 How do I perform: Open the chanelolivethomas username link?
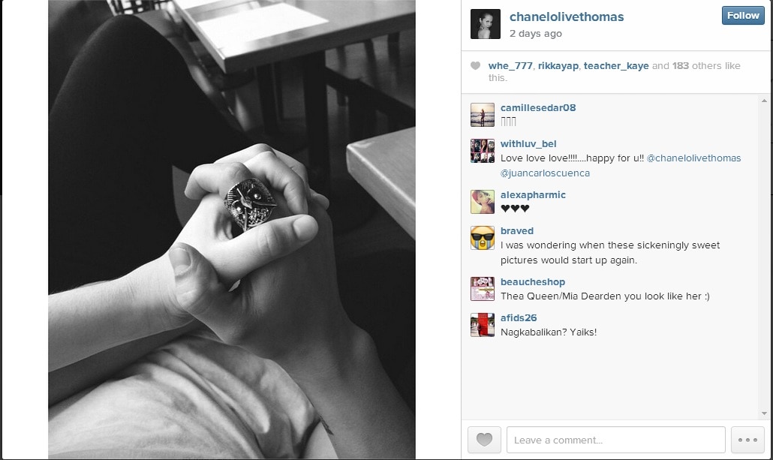click(x=567, y=17)
